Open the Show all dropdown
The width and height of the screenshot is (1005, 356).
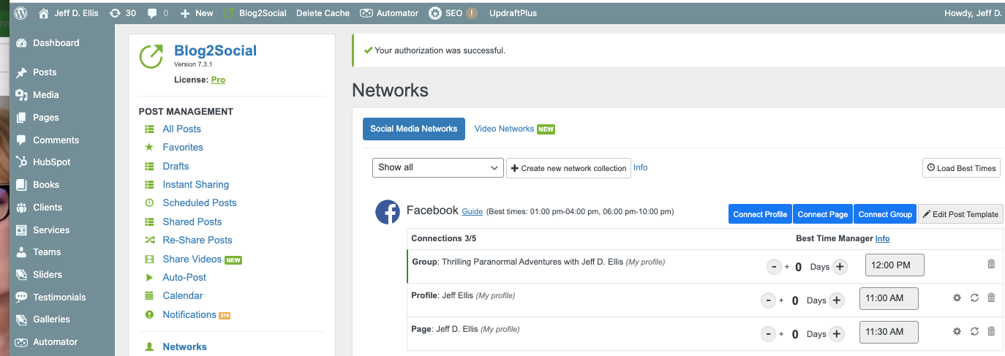(437, 167)
